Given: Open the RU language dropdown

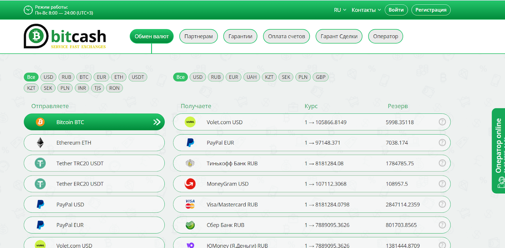Looking at the screenshot, I should [340, 10].
